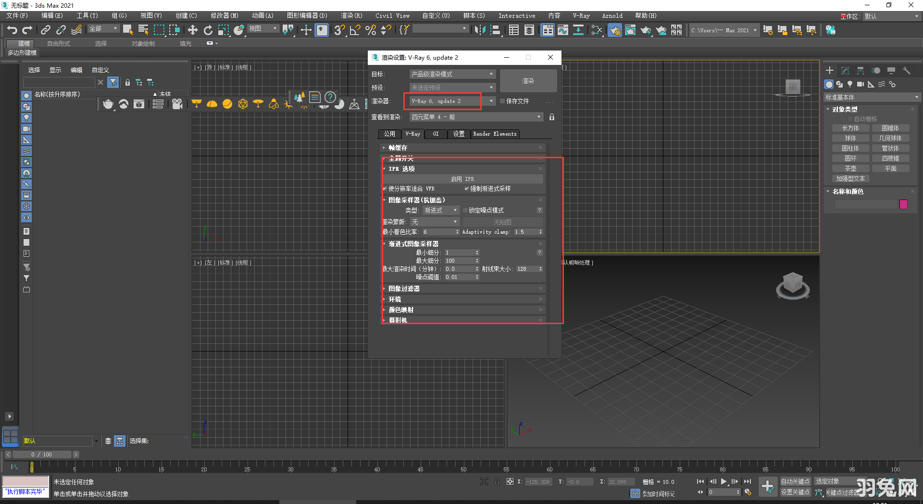This screenshot has width=923, height=504.
Task: Select the Move tool
Action: (x=193, y=30)
